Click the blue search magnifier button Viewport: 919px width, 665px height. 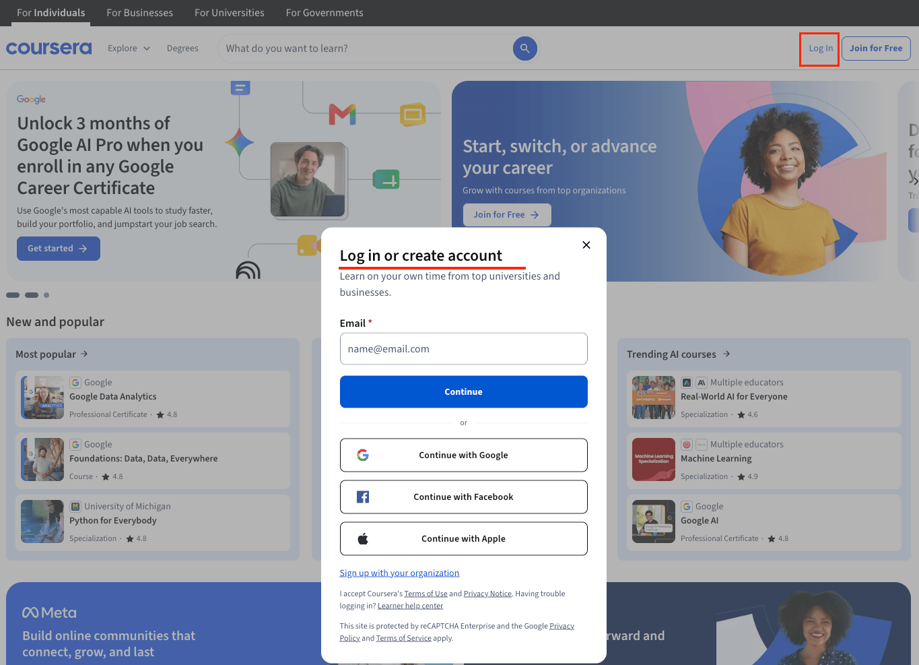click(525, 49)
